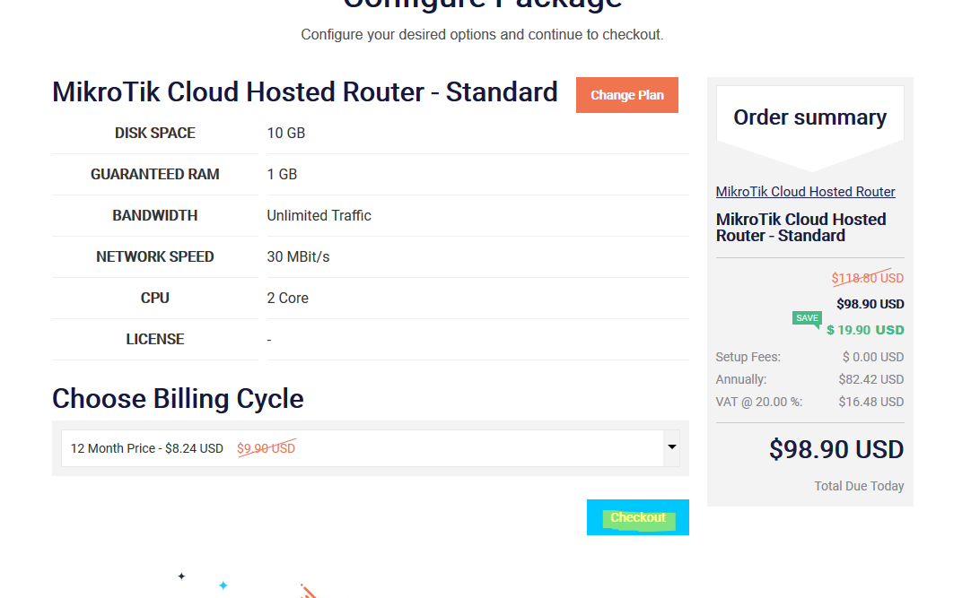The height and width of the screenshot is (598, 971).
Task: Click the green SAVE badge
Action: tap(807, 318)
